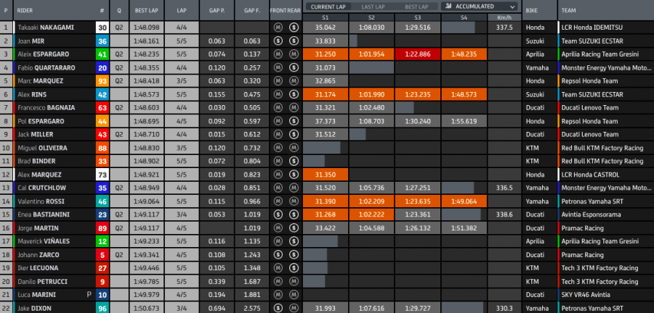Click Nakagami's S4 sector progress bar
This screenshot has width=654, height=313.
click(x=458, y=28)
